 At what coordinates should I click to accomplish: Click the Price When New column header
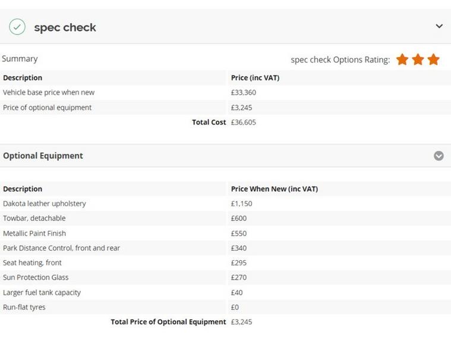(x=274, y=189)
